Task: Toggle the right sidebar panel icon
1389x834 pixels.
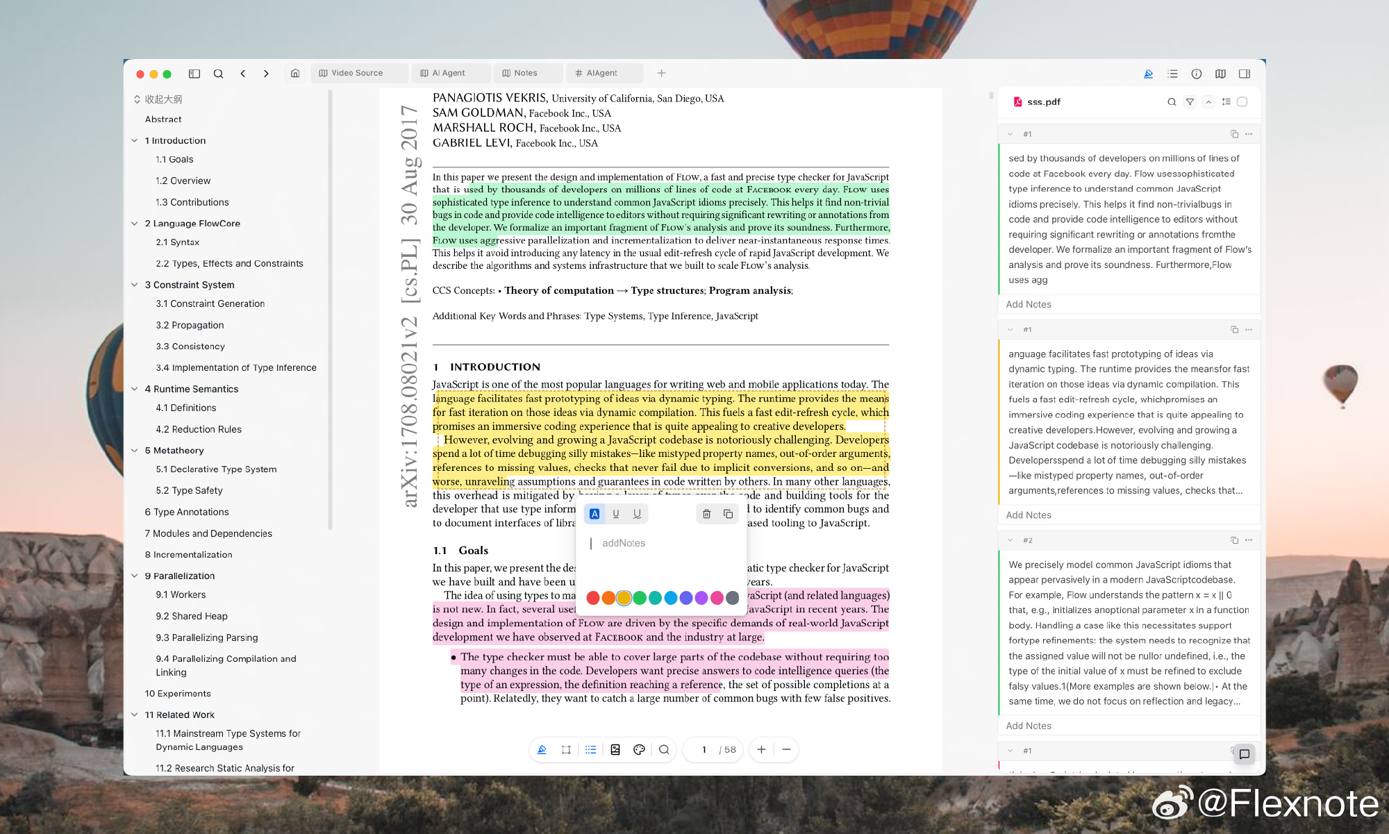Action: pyautogui.click(x=1245, y=74)
